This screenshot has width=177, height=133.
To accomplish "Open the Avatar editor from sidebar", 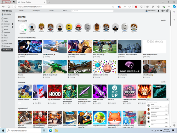I will click(5, 29).
